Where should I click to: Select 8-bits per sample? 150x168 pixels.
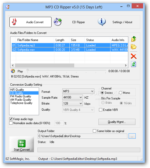[107, 103]
